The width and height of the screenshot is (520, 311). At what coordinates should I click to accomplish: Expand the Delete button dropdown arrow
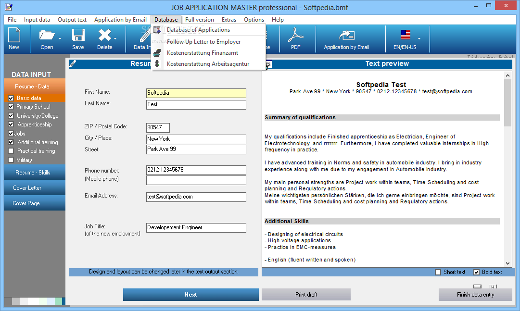pos(115,39)
